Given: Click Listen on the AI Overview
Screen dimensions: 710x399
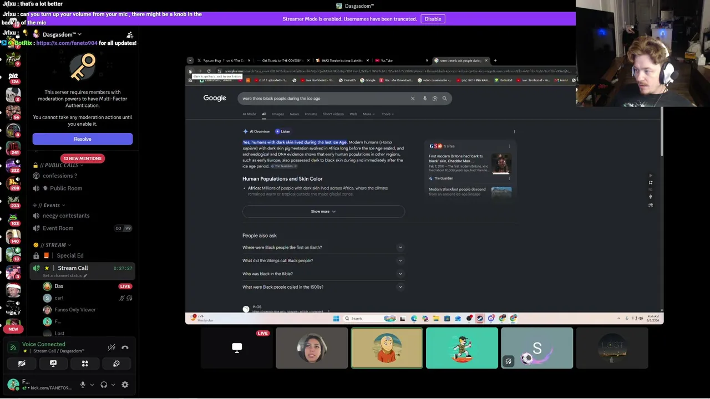Looking at the screenshot, I should pos(283,131).
